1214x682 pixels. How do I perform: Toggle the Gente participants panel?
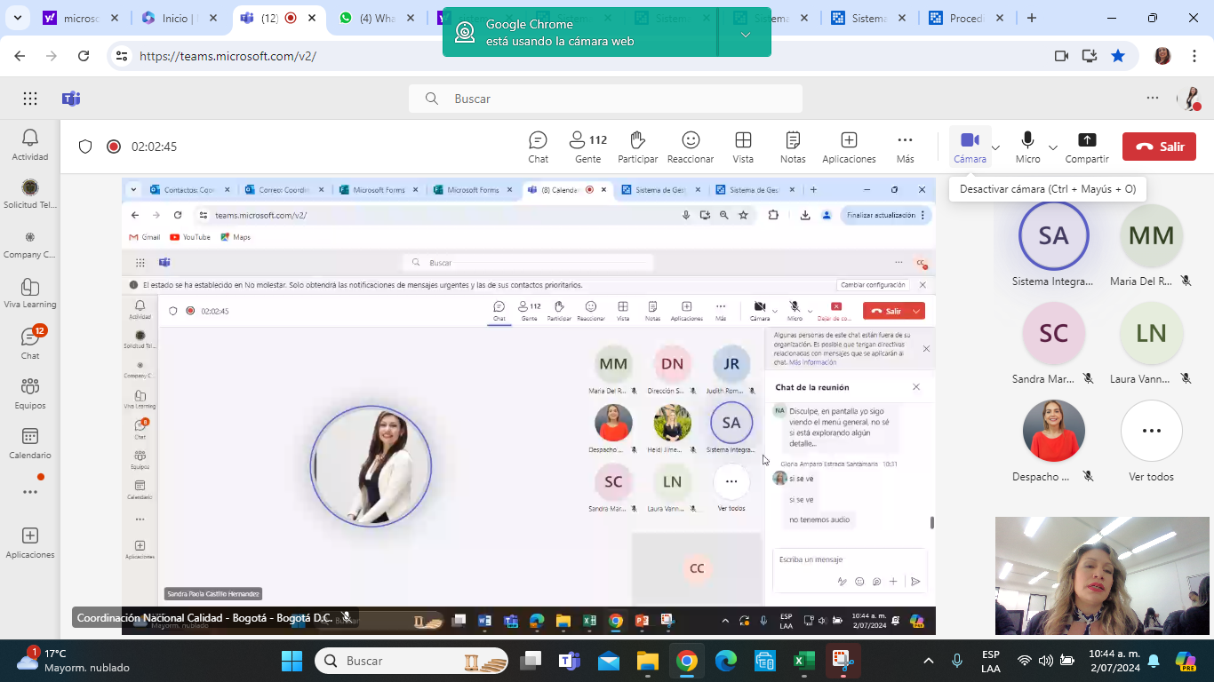[x=587, y=147]
